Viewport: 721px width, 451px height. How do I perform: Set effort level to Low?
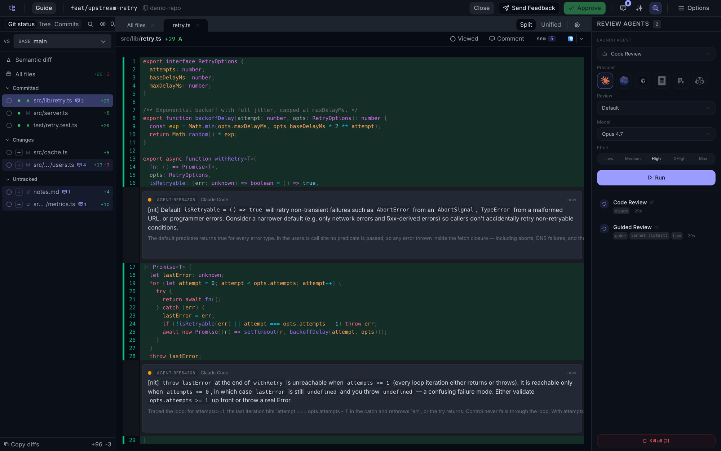pos(609,159)
